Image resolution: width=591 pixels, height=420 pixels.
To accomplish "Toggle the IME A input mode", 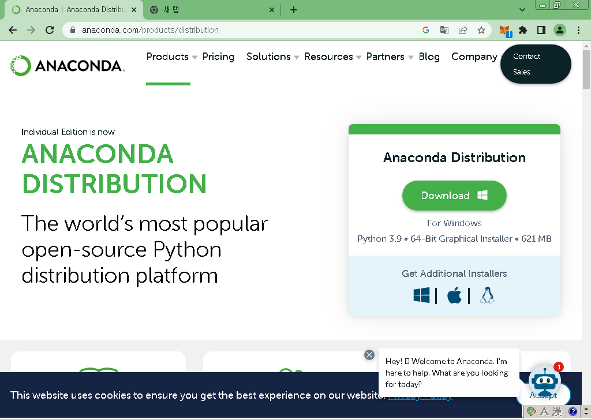I will [544, 411].
